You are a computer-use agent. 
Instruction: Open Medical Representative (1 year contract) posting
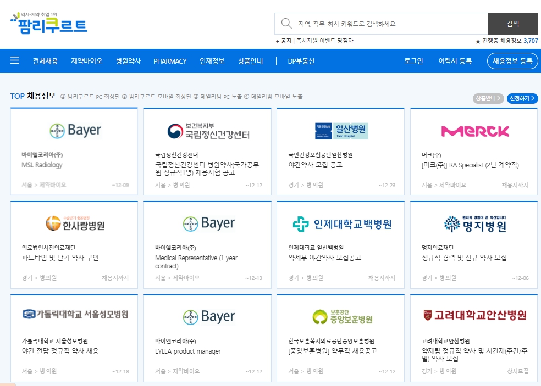196,261
